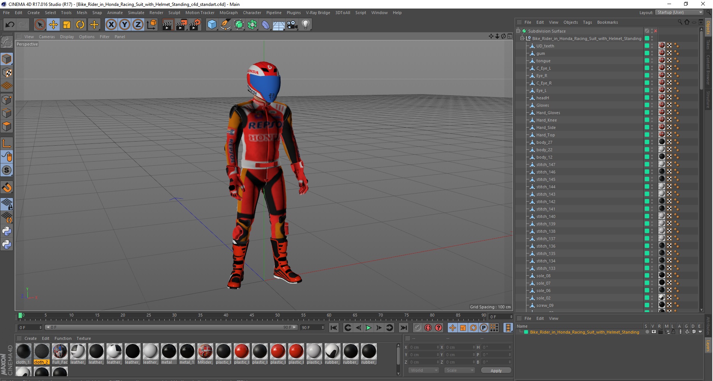
Task: Switch to Texture mode in sidebar
Action: tap(7, 73)
